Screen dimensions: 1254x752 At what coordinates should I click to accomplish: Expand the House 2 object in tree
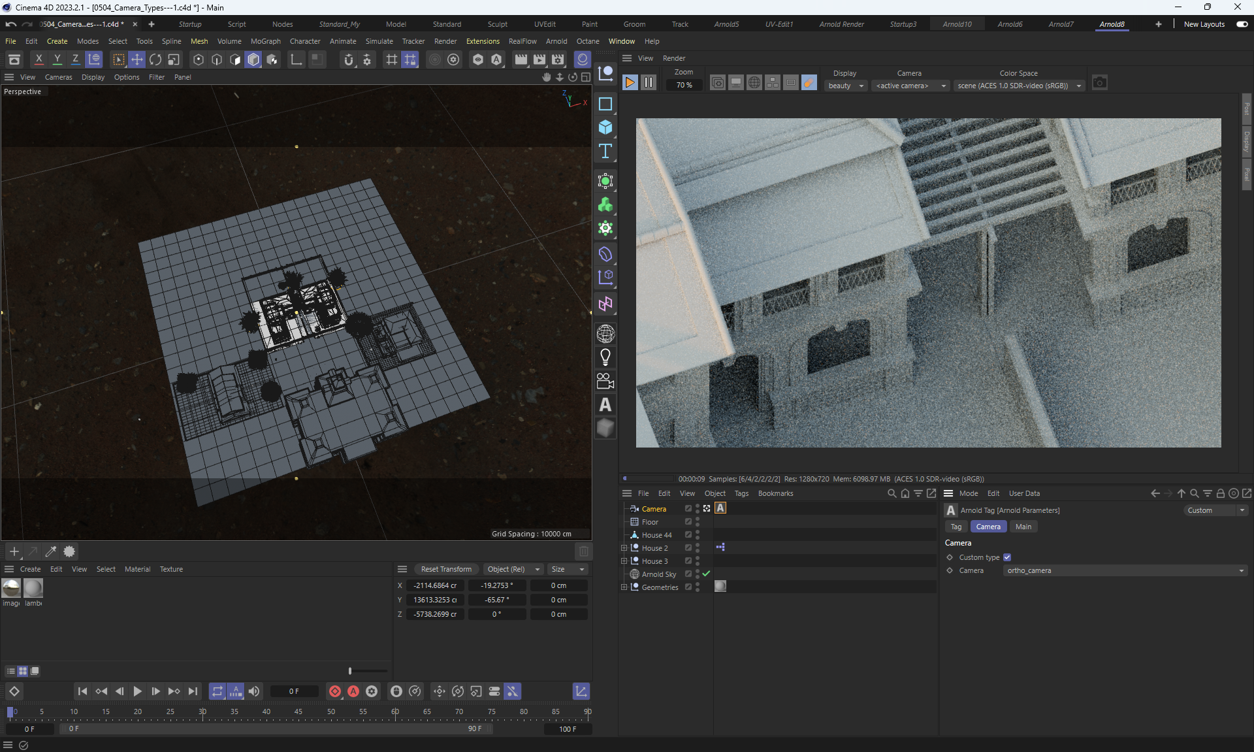point(624,548)
